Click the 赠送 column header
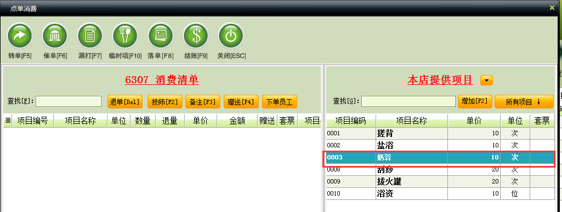The width and height of the screenshot is (562, 212). pos(268,121)
